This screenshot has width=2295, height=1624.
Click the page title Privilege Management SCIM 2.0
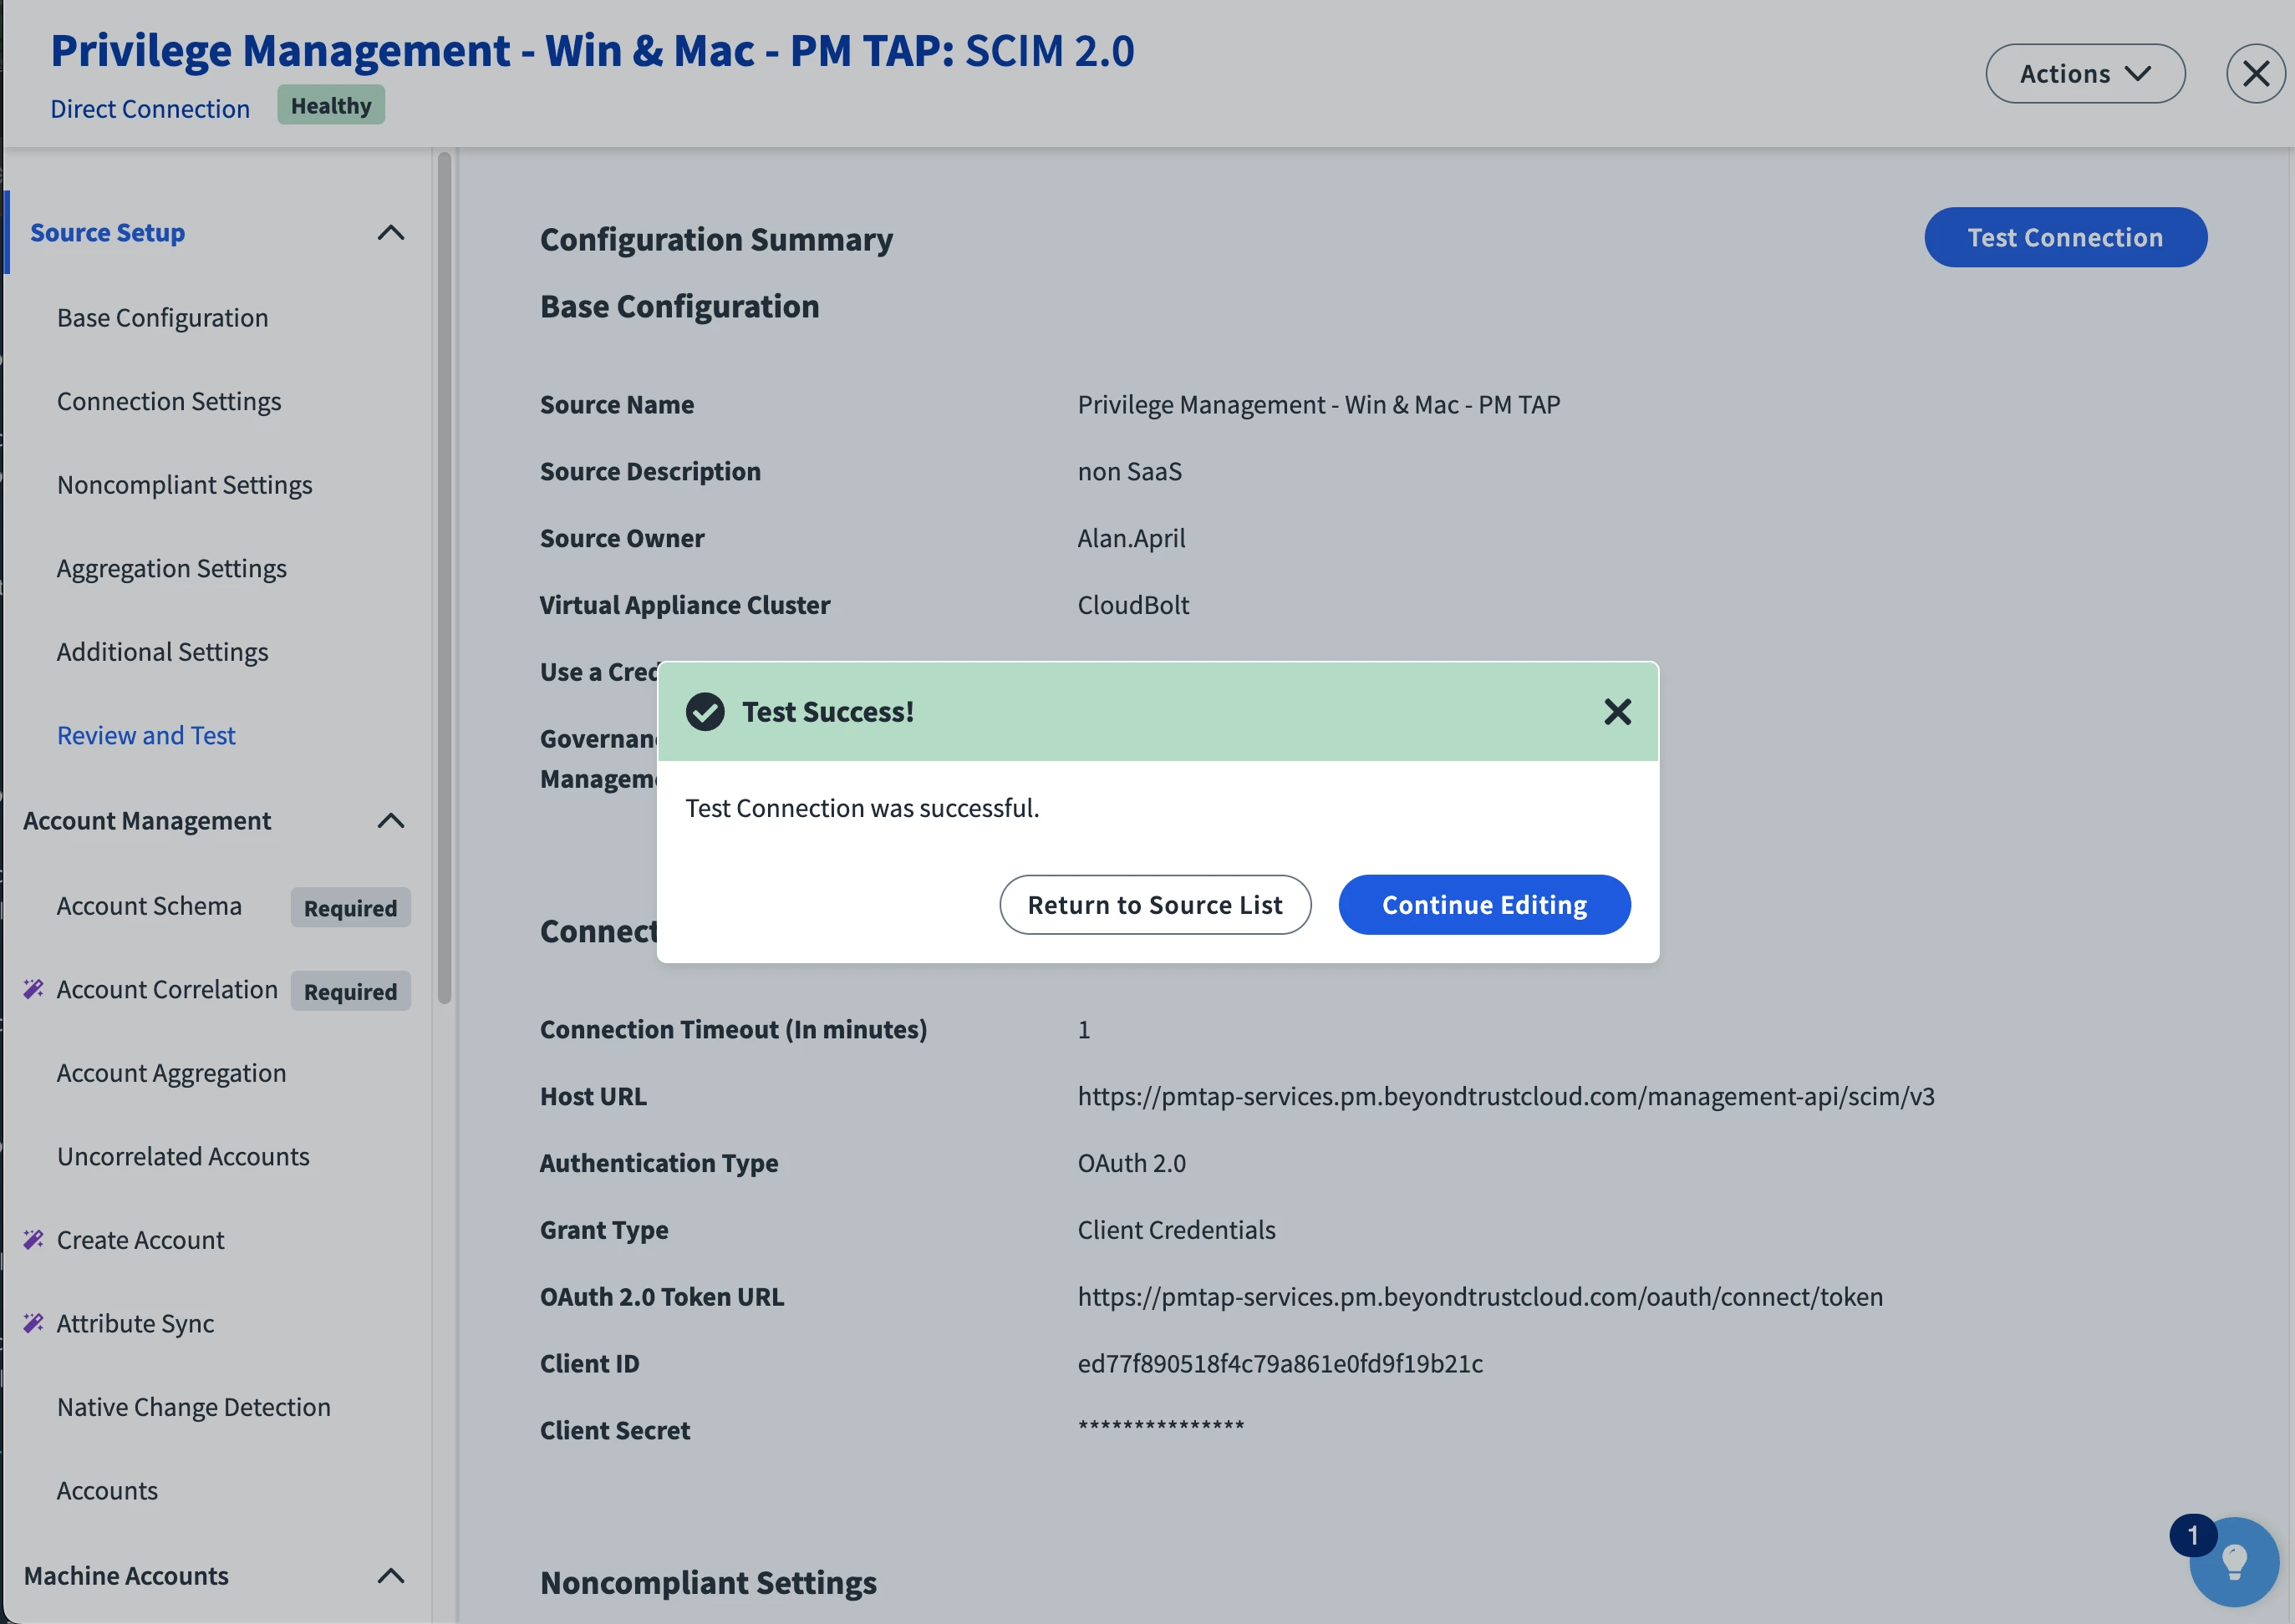click(593, 50)
